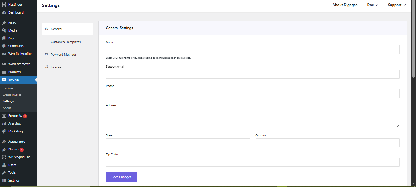Image resolution: width=416 pixels, height=187 pixels.
Task: Open Comments via its speech bubble icon
Action: (x=4, y=46)
